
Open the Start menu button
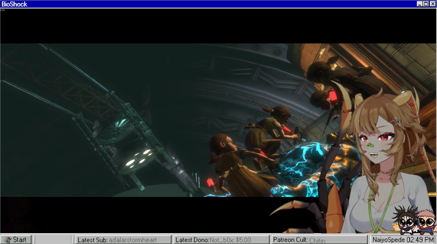coord(16,240)
